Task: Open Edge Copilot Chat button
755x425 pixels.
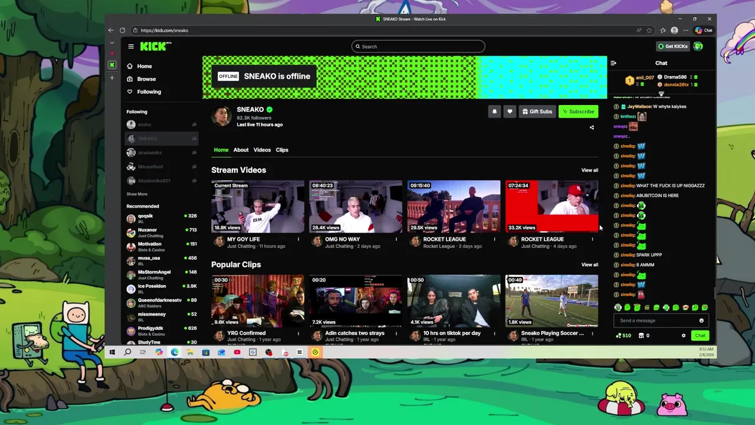Action: pos(704,30)
